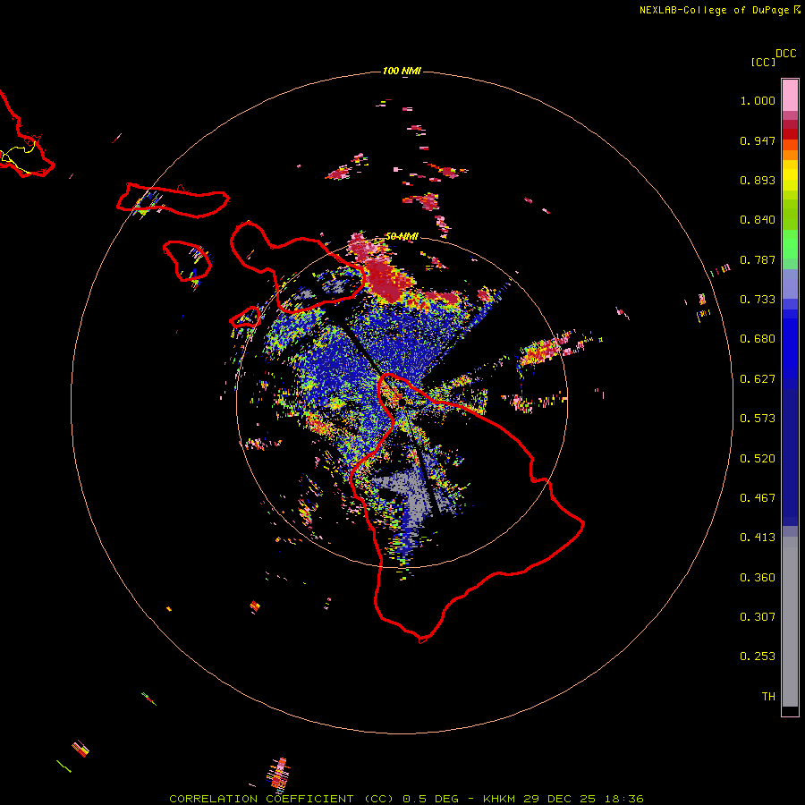The image size is (805, 805).
Task: Click the 0.467 scale value
Action: click(758, 498)
